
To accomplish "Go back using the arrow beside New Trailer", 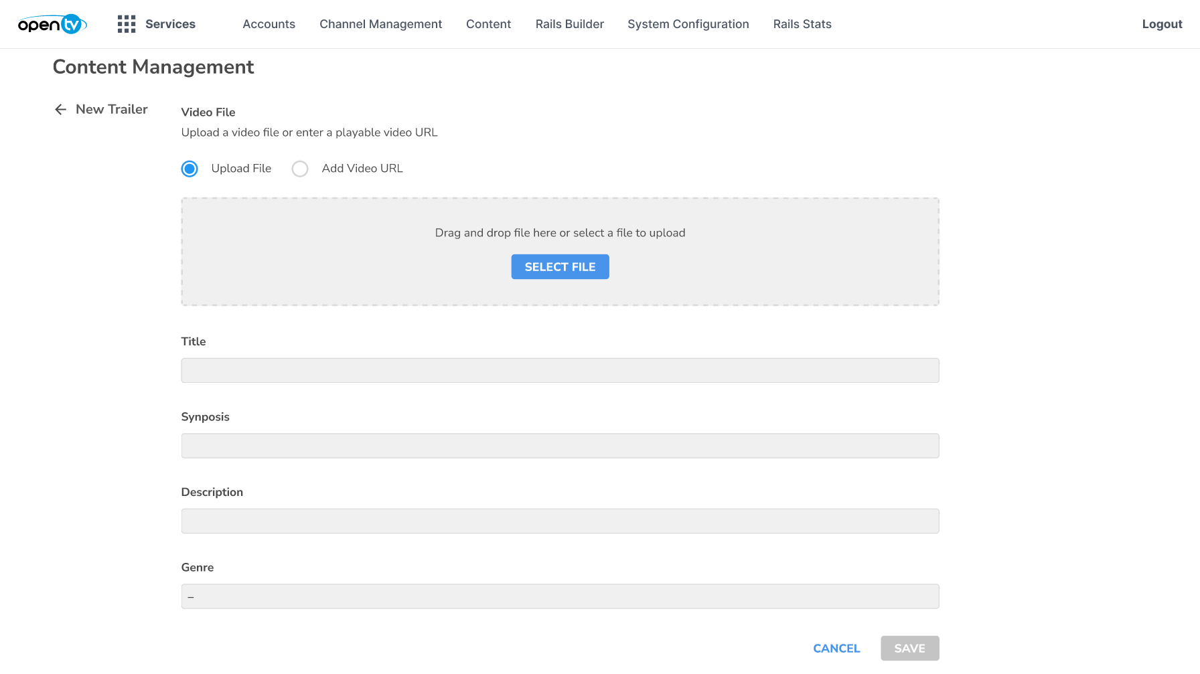I will (61, 109).
